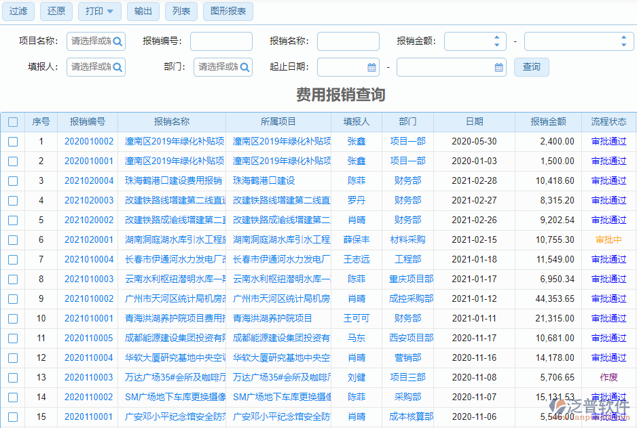Switch to the 图形报表 tab
The image size is (637, 428).
click(227, 12)
